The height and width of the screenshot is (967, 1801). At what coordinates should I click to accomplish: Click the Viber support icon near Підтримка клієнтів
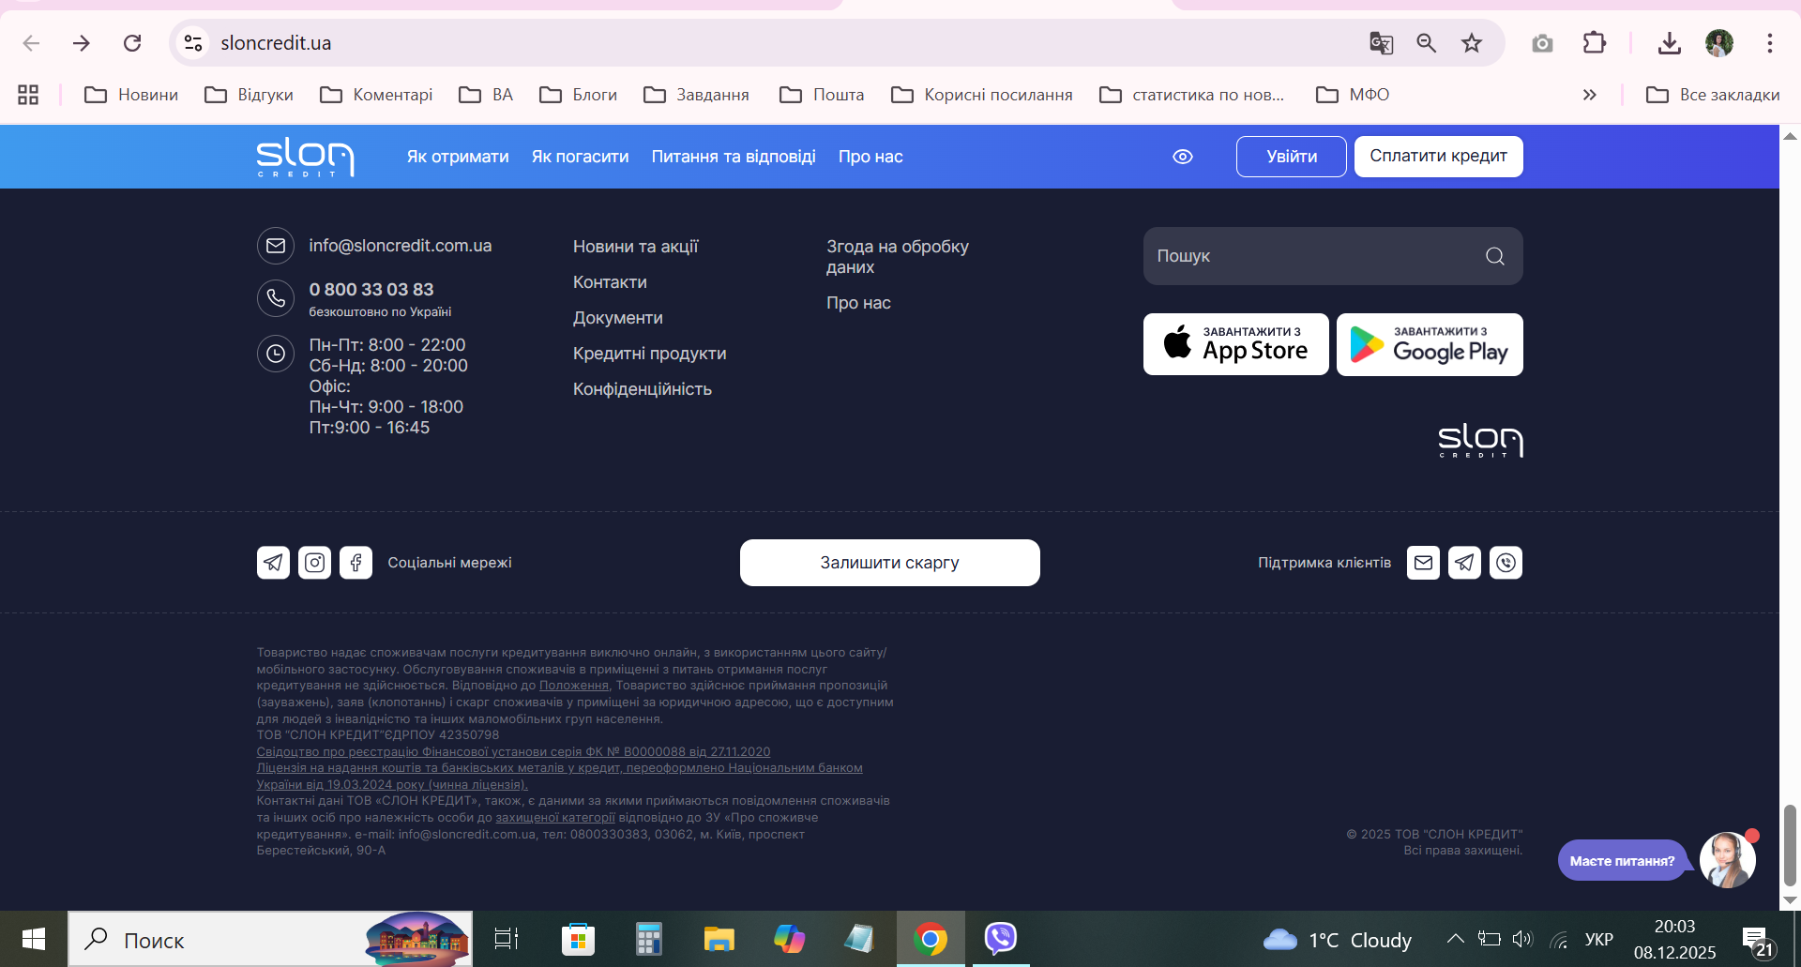tap(1506, 563)
